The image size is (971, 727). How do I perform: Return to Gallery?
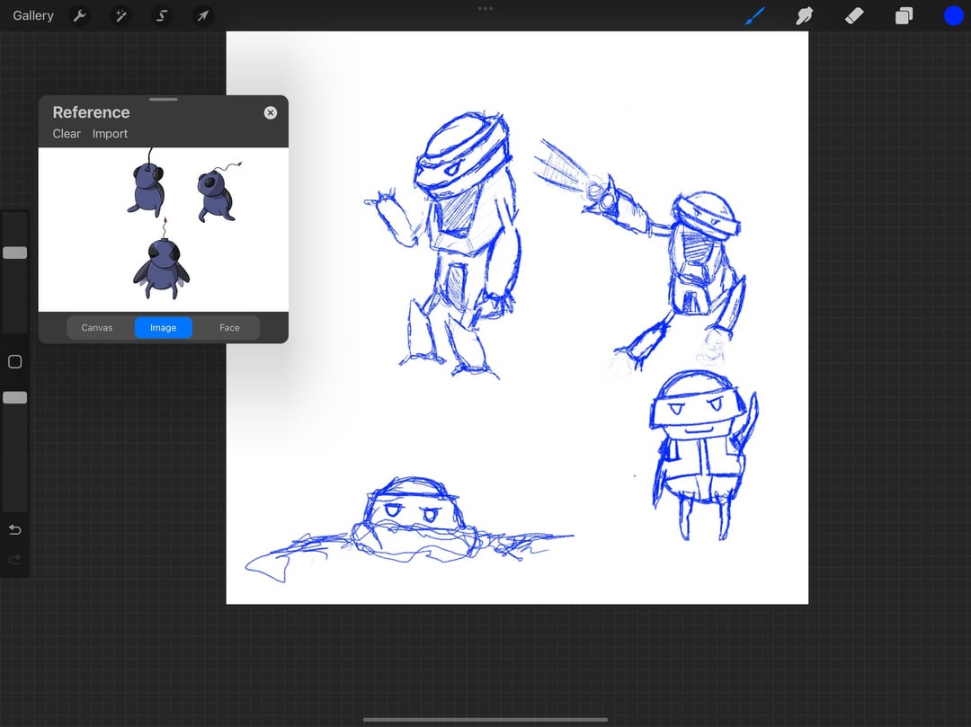(x=33, y=15)
